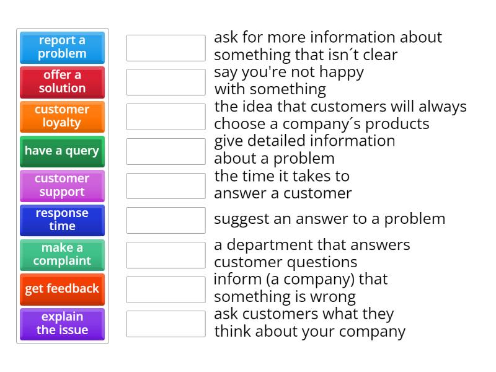The height and width of the screenshot is (372, 496).
Task: Click the 'response time' tile
Action: [62, 220]
